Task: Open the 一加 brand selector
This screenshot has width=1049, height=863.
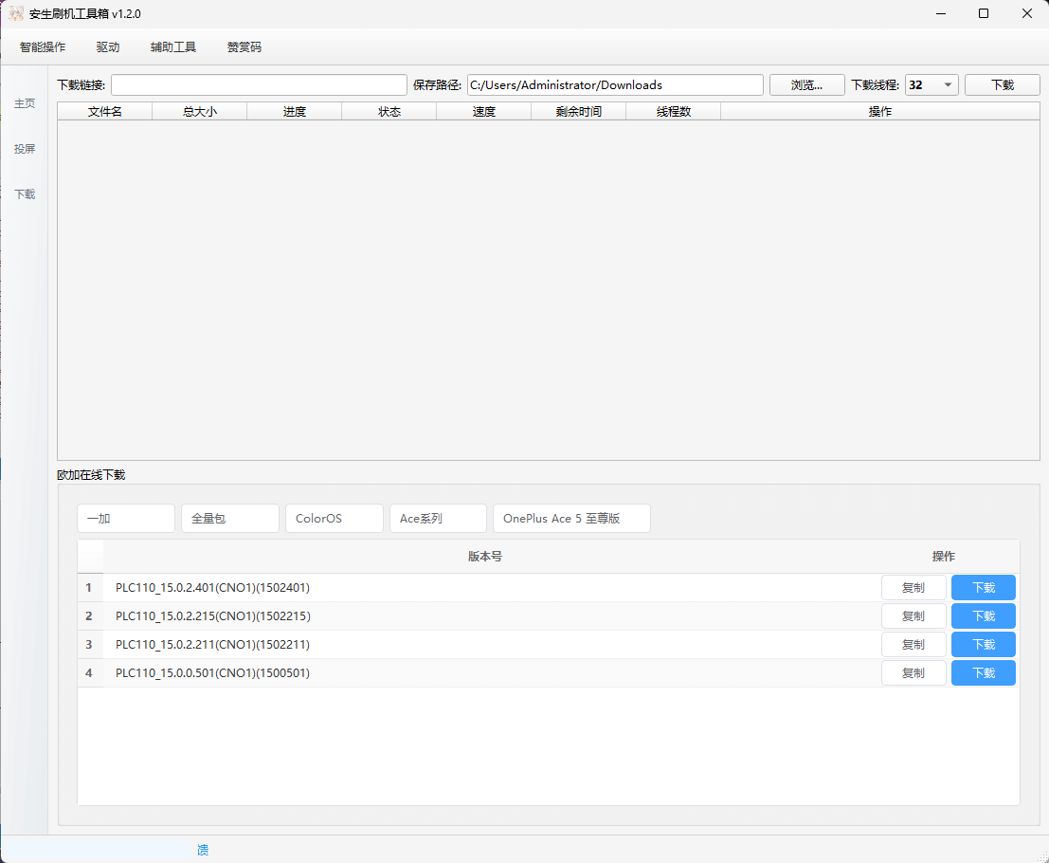Action: pyautogui.click(x=126, y=519)
